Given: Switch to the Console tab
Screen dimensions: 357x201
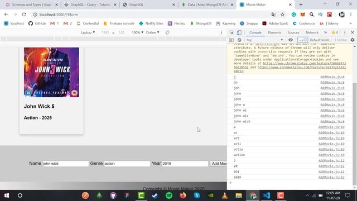Looking at the screenshot, I should 255,32.
